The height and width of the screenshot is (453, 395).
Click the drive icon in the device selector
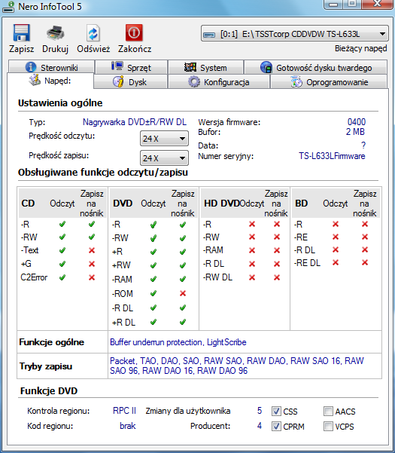click(x=209, y=35)
